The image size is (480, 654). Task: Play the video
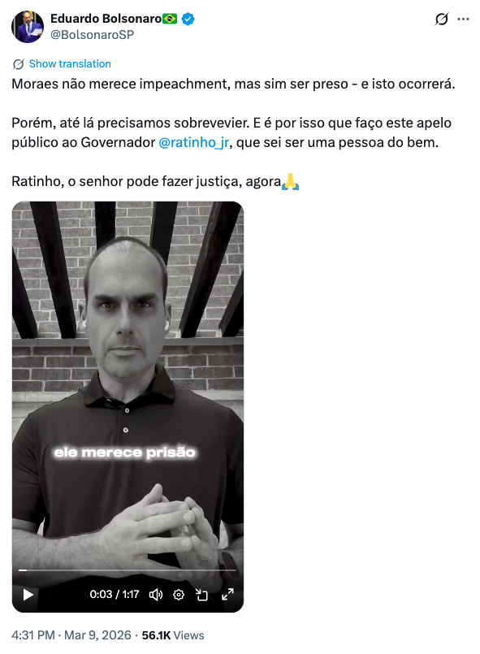(x=28, y=595)
